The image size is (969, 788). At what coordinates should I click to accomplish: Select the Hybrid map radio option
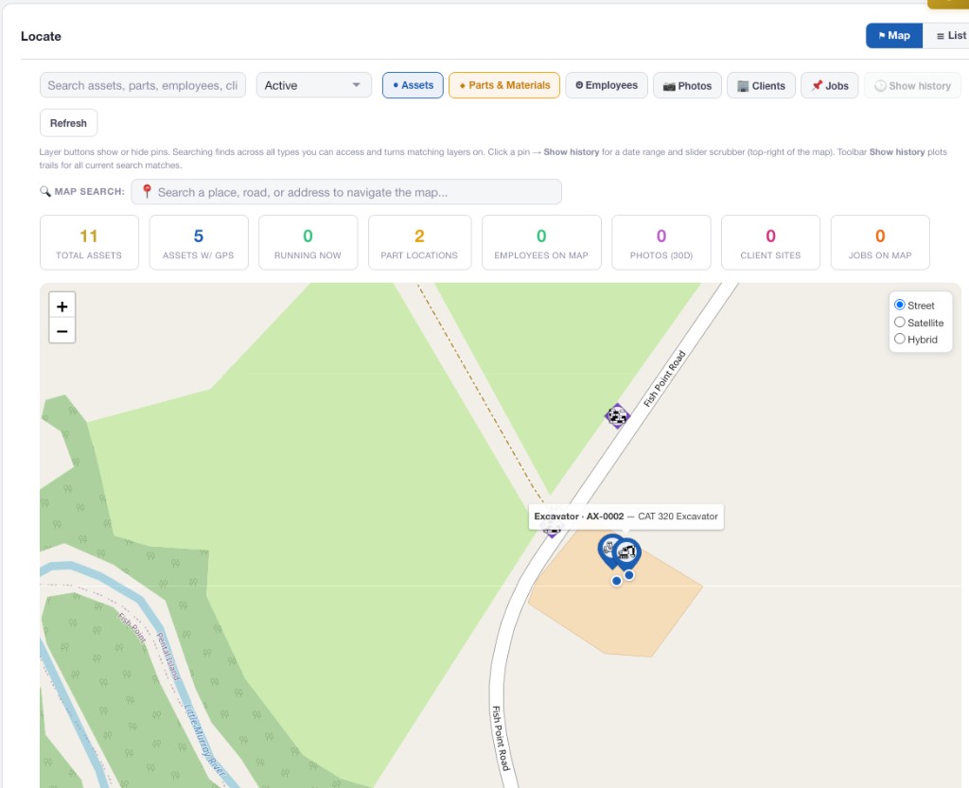point(900,339)
